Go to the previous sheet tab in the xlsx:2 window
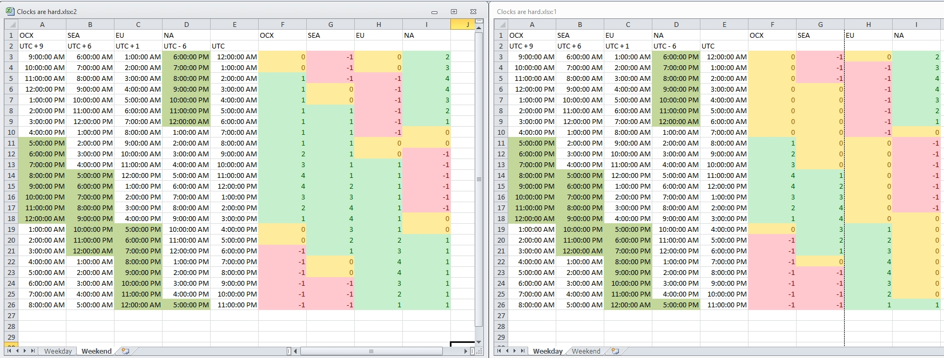944x358 pixels. point(17,351)
